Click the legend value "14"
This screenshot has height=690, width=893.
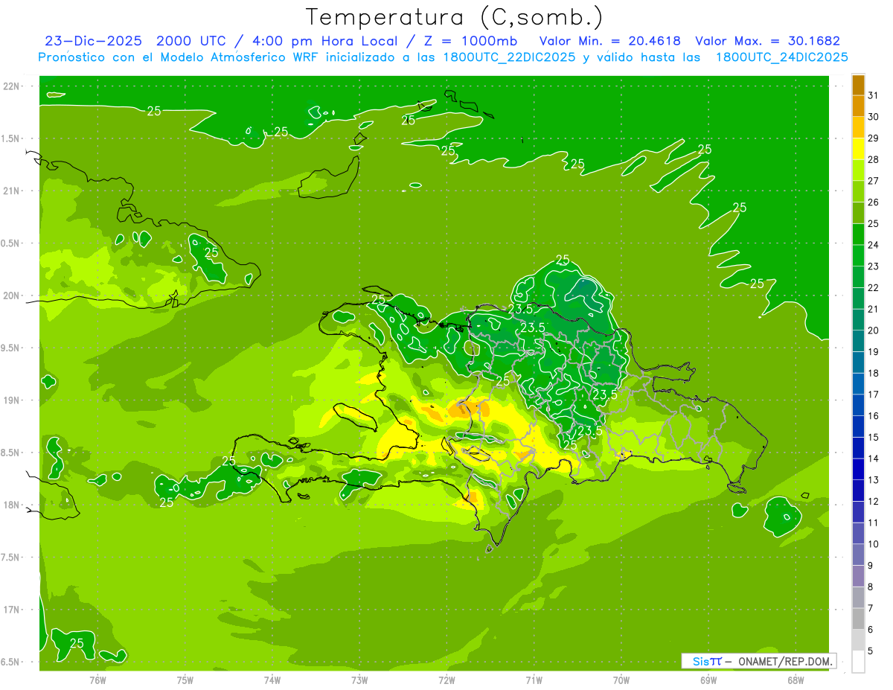(874, 459)
